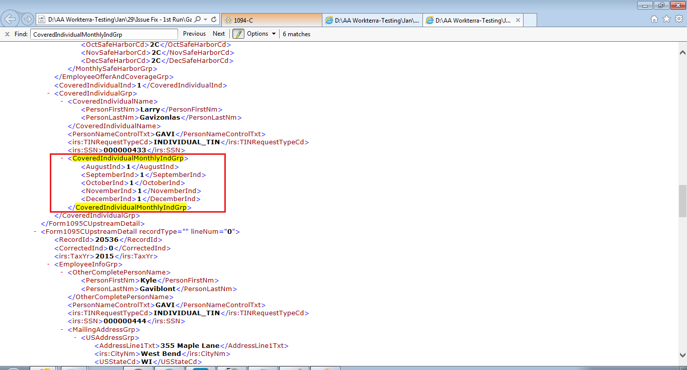The height and width of the screenshot is (370, 687).
Task: Click inside the Find text field
Action: [104, 34]
